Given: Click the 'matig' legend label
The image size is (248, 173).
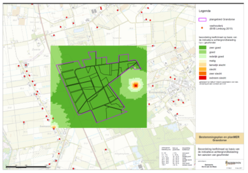Looking at the screenshot, I should [x=213, y=61].
